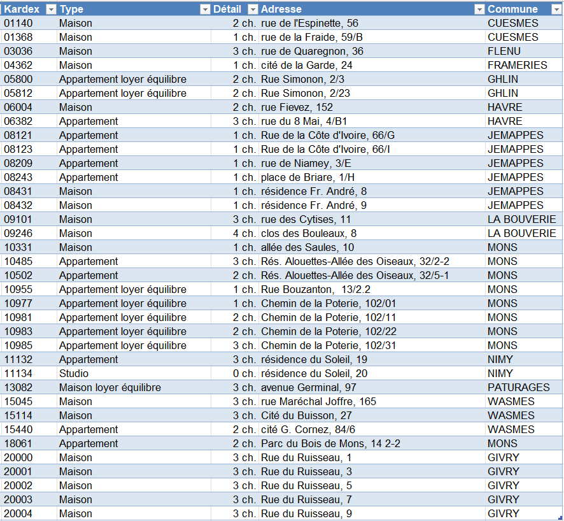The height and width of the screenshot is (521, 564).
Task: Select the FLENU commune cell
Action: point(504,51)
